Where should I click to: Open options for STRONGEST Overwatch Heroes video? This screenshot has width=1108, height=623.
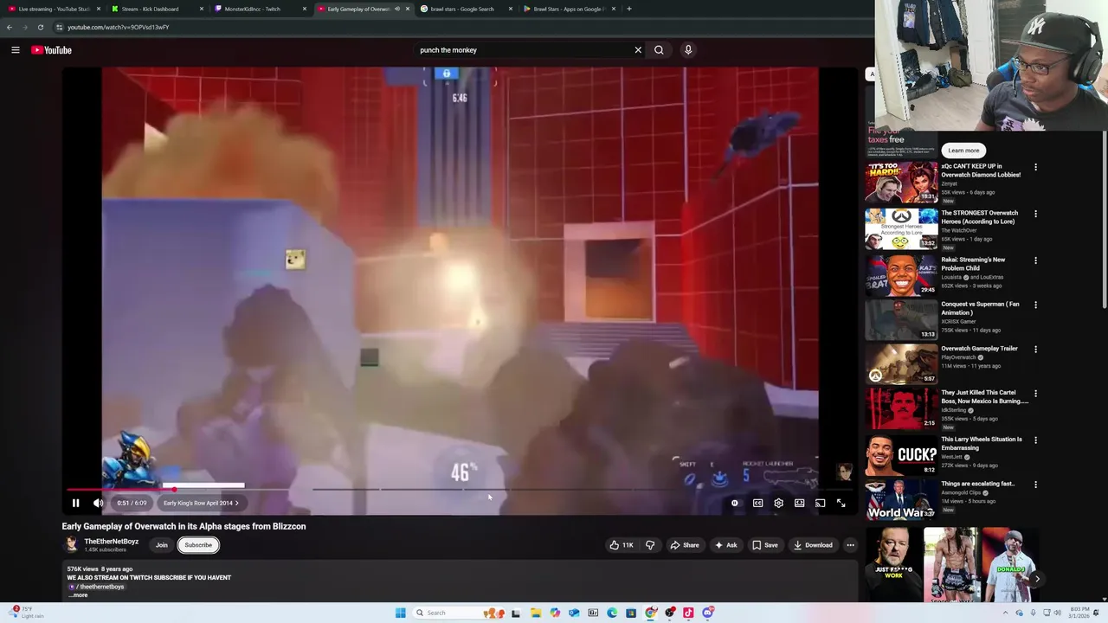[x=1035, y=214]
